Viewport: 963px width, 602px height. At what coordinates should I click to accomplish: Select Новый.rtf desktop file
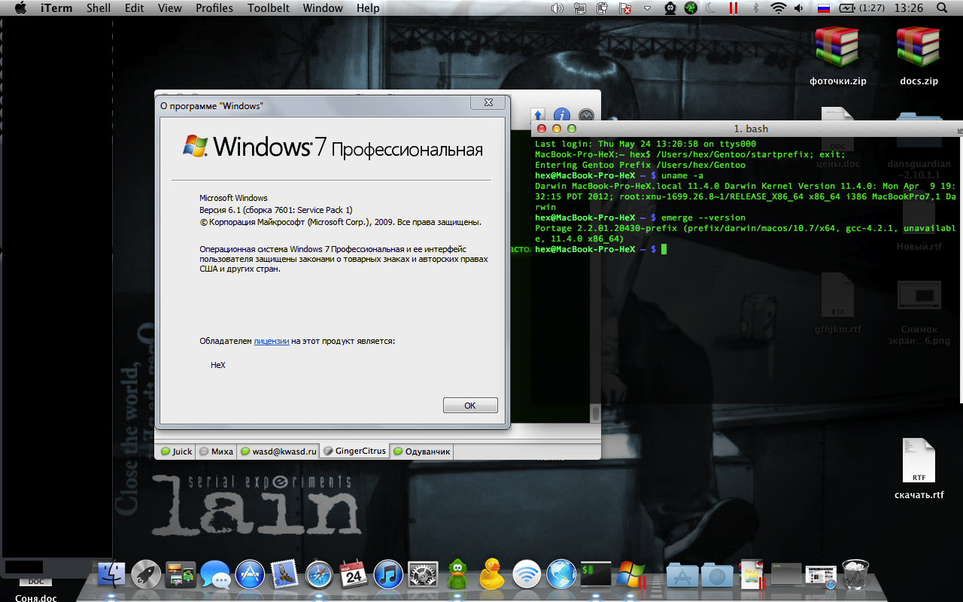[919, 220]
